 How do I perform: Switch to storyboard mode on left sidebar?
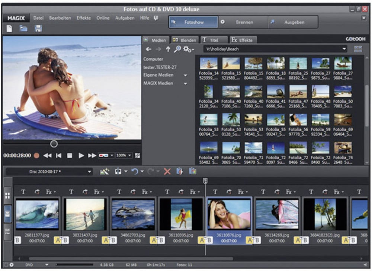point(7,213)
